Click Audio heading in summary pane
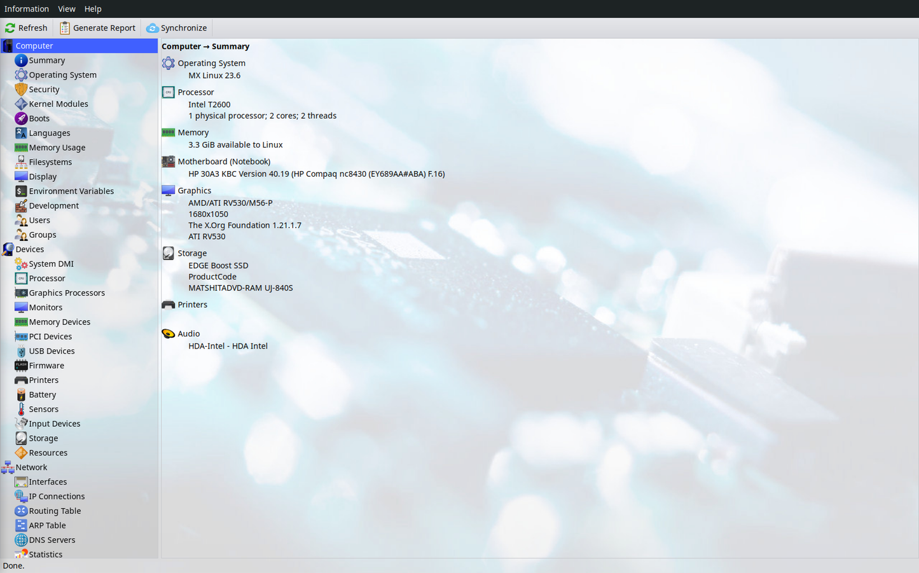This screenshot has width=919, height=573. point(188,334)
